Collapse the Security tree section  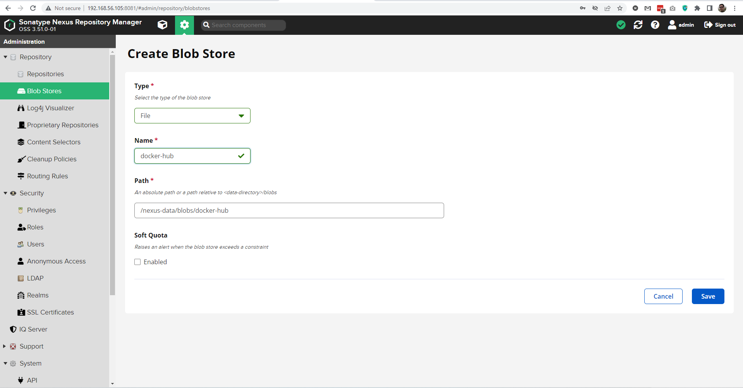pos(5,193)
